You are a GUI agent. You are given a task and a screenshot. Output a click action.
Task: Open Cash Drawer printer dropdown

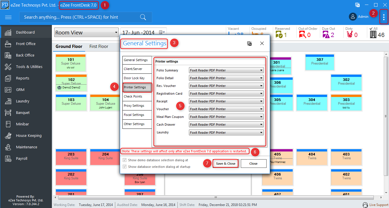pyautogui.click(x=226, y=125)
